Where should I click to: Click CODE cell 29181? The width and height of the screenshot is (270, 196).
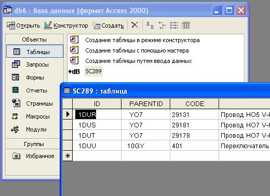click(x=195, y=125)
